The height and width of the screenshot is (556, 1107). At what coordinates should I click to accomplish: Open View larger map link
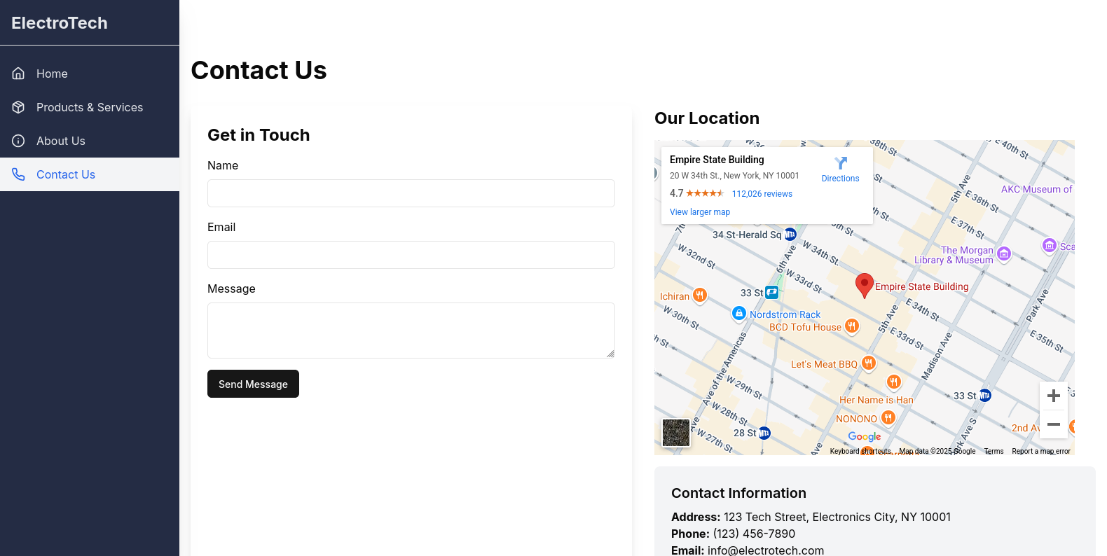click(x=700, y=212)
